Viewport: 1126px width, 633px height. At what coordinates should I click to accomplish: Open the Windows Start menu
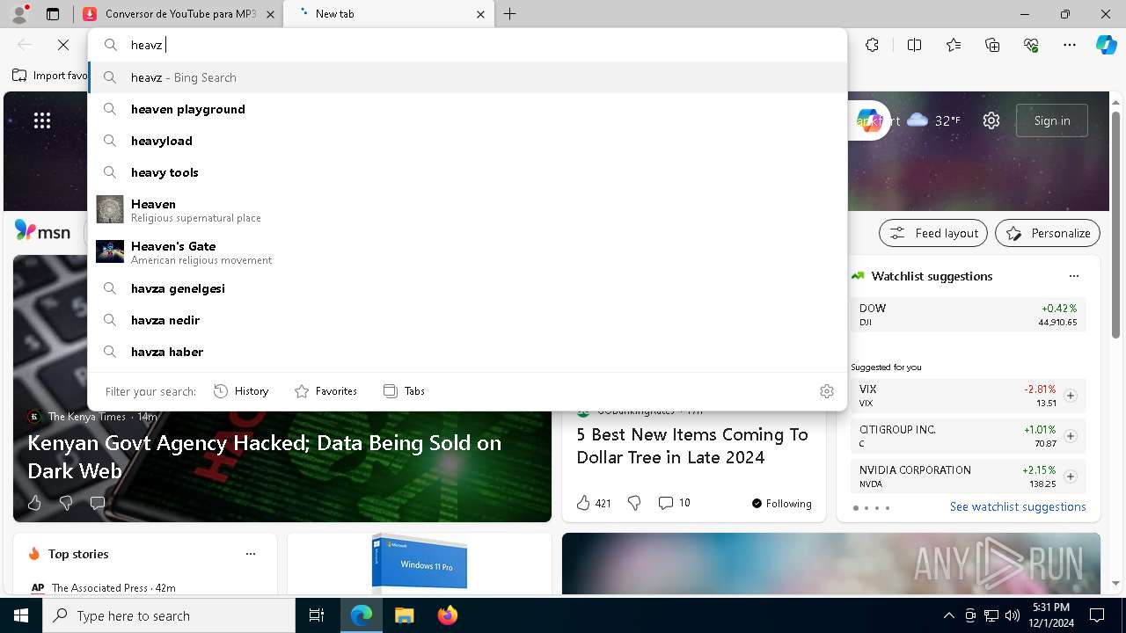click(21, 615)
